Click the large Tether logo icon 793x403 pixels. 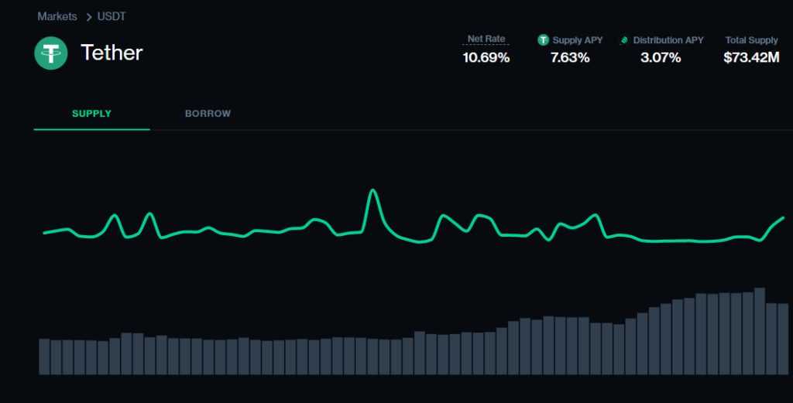point(52,53)
